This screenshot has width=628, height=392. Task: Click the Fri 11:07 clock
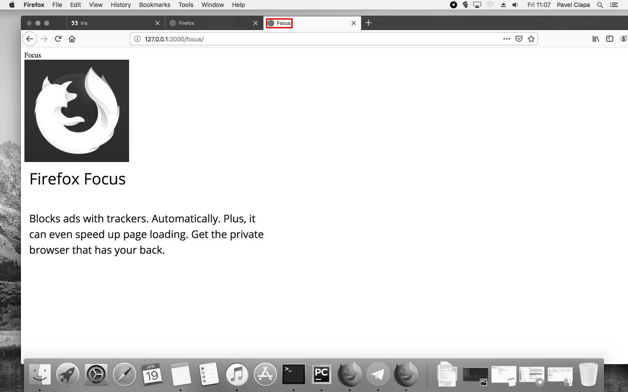[x=539, y=5]
